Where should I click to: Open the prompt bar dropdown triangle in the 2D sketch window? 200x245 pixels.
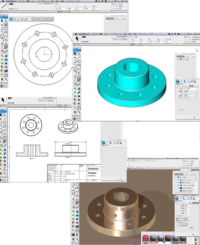point(56,4)
